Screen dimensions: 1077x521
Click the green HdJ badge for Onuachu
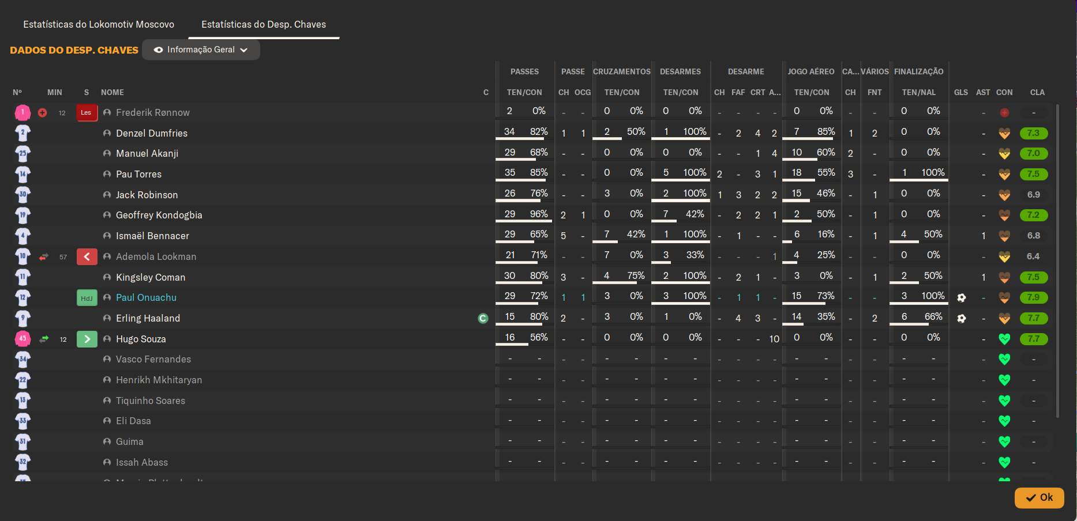pos(87,298)
